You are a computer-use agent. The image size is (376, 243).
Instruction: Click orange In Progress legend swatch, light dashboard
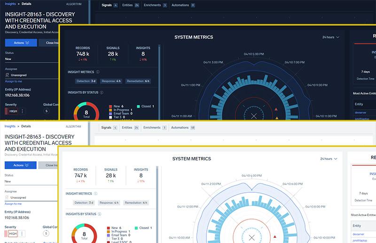pyautogui.click(x=109, y=232)
